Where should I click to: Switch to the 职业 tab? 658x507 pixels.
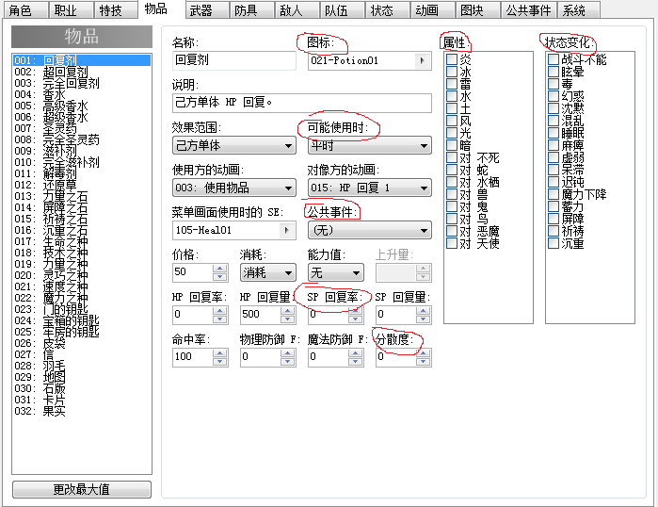pos(71,10)
